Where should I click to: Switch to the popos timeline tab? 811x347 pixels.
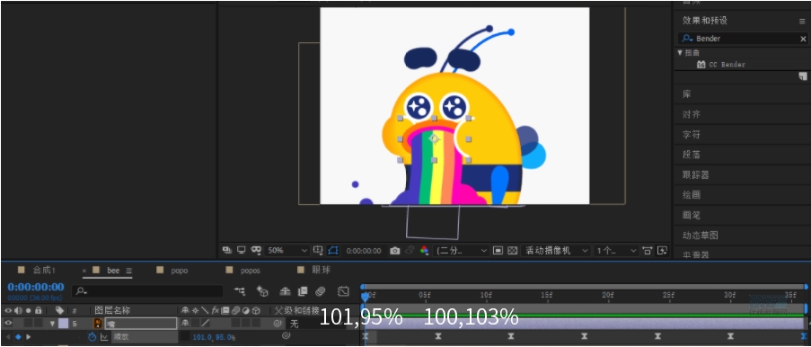point(250,271)
